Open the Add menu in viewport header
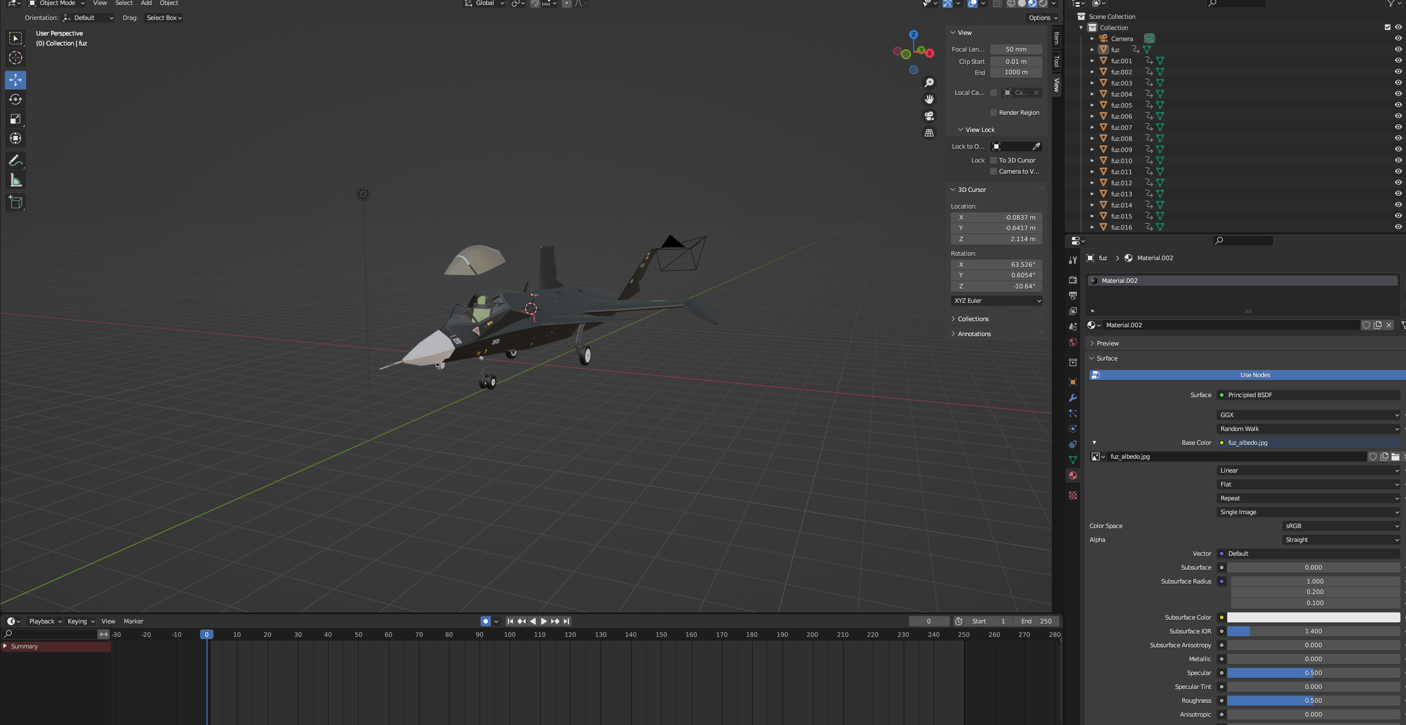1406x725 pixels. point(146,3)
